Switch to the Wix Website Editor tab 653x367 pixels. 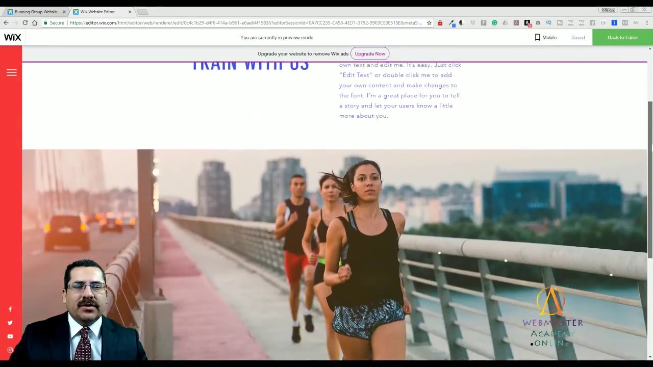pyautogui.click(x=101, y=12)
